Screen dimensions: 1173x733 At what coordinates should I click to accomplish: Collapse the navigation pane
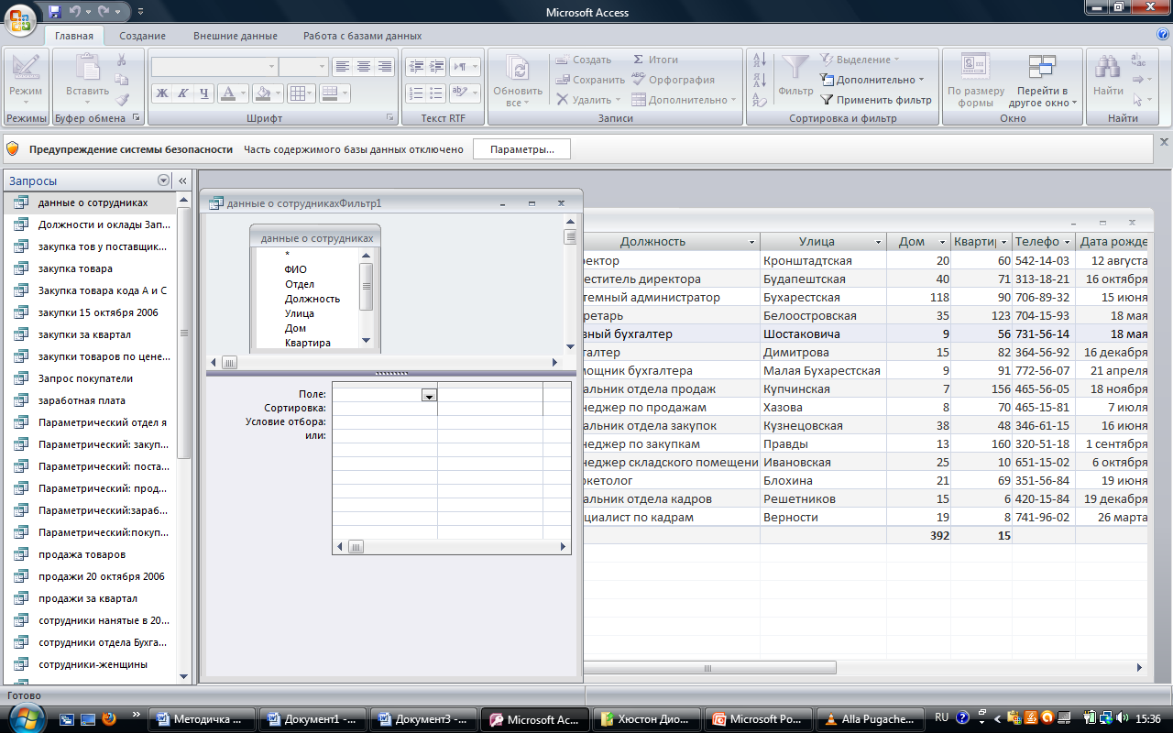pyautogui.click(x=181, y=181)
